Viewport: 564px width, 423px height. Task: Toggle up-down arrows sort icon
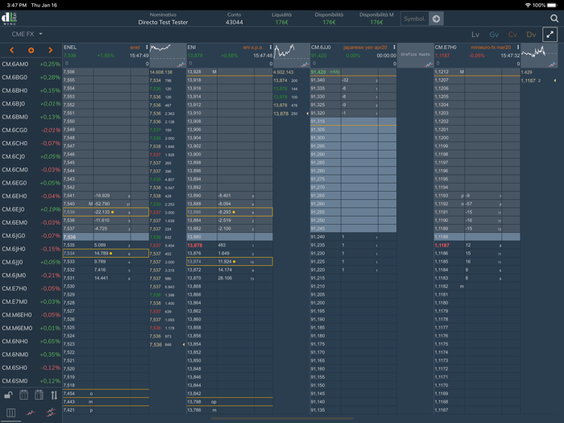(x=54, y=396)
